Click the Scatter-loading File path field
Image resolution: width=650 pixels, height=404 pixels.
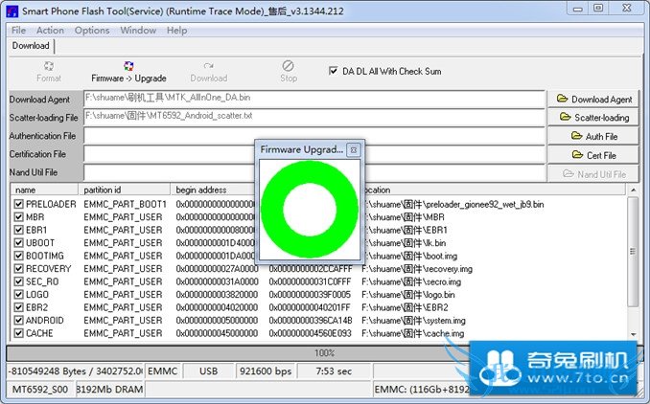tap(313, 117)
